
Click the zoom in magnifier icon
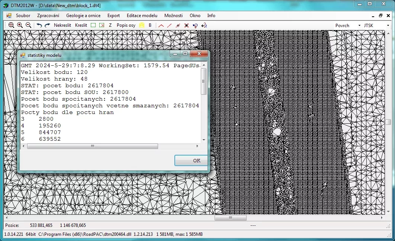pyautogui.click(x=20, y=25)
